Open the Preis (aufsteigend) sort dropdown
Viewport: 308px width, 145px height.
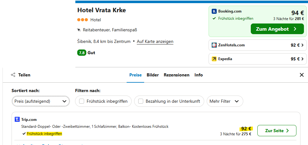(41, 101)
